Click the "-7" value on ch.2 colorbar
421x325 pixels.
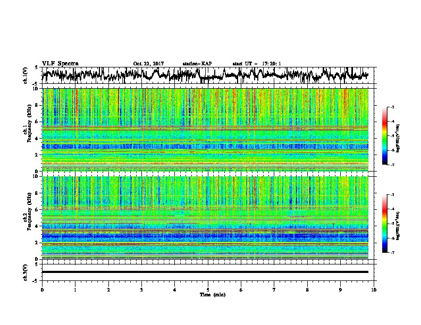[x=392, y=252]
